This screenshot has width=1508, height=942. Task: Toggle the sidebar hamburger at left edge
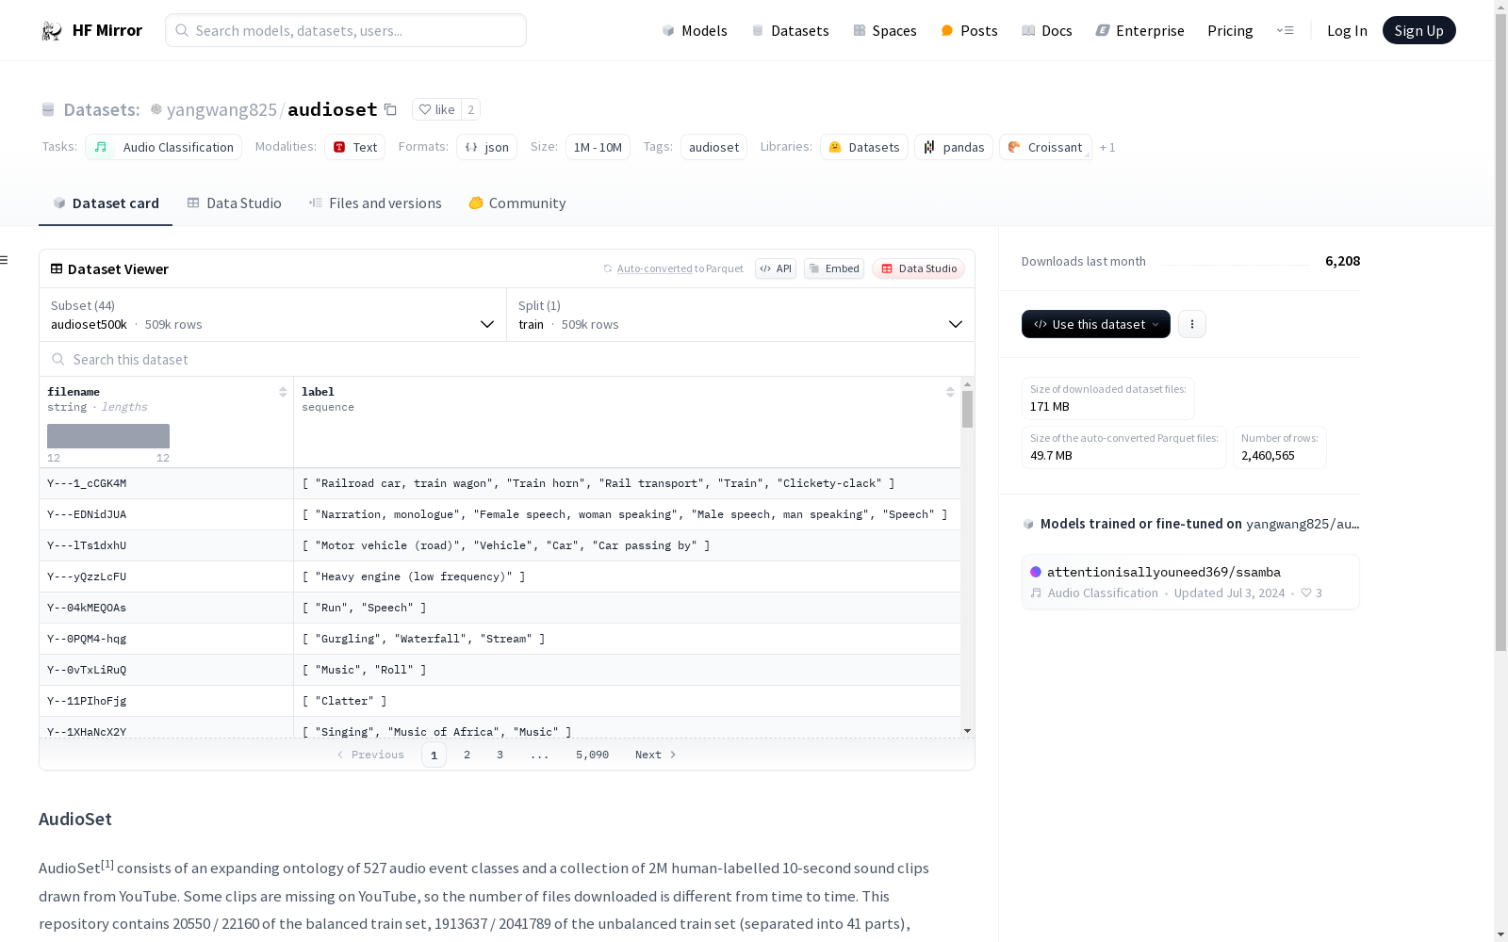5,260
